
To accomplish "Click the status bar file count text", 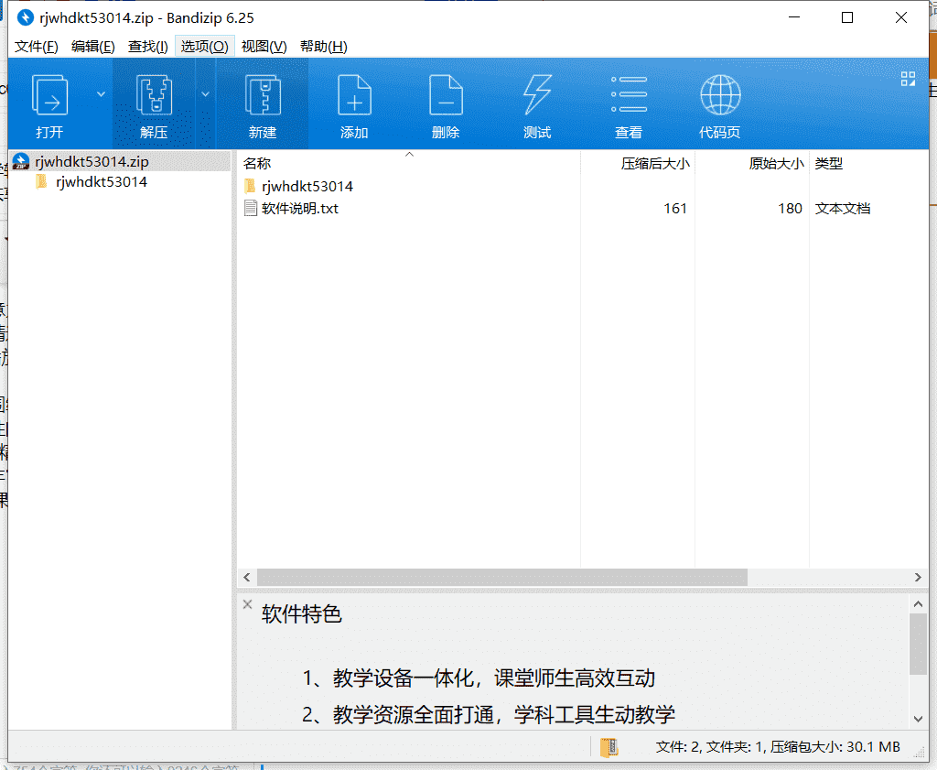I will click(x=778, y=747).
